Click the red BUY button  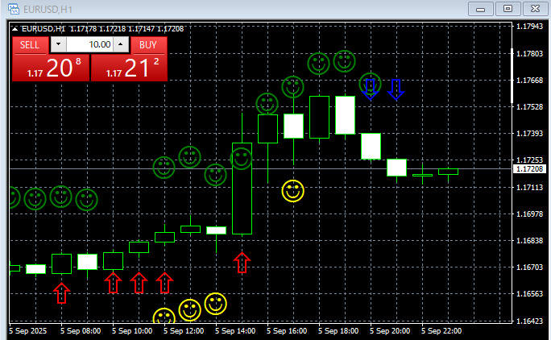(148, 45)
